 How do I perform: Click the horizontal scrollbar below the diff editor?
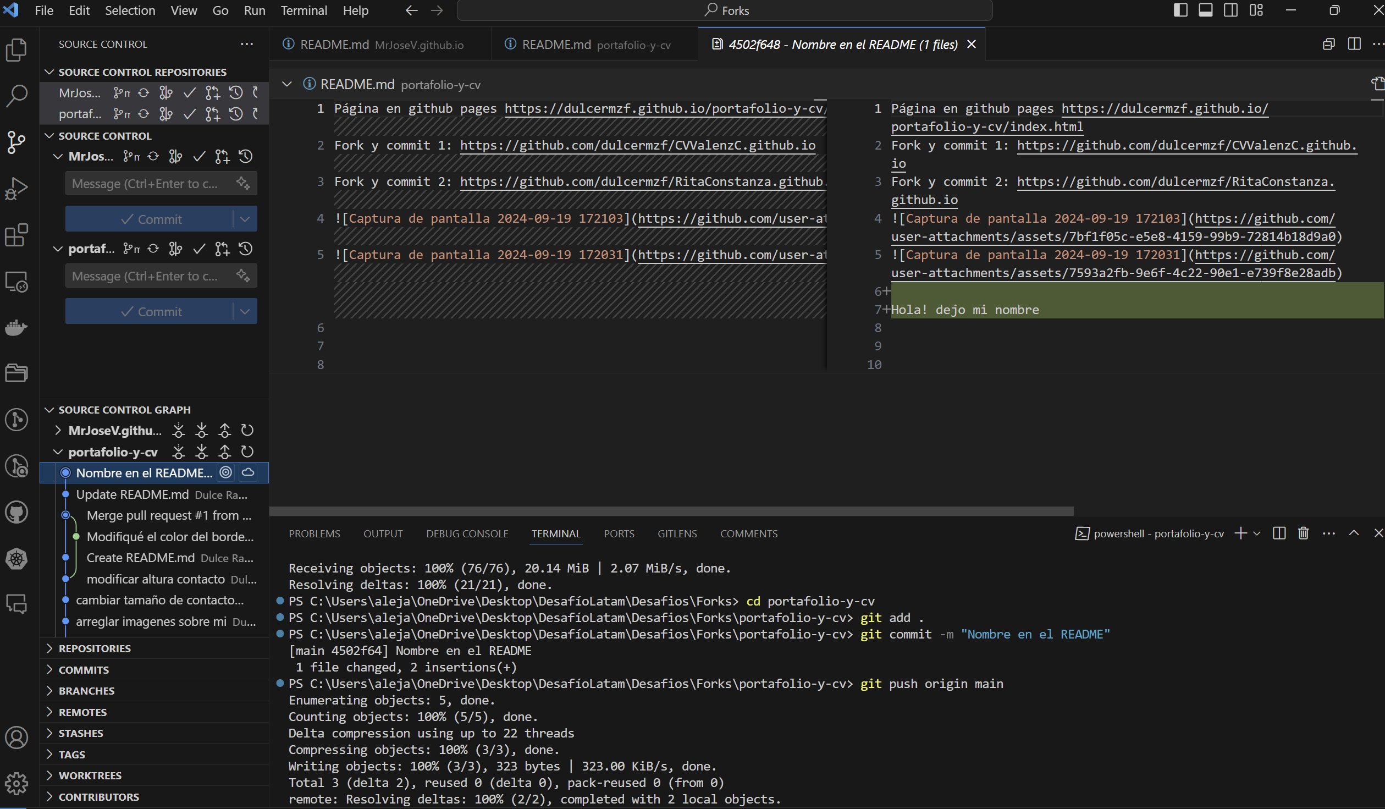(671, 511)
